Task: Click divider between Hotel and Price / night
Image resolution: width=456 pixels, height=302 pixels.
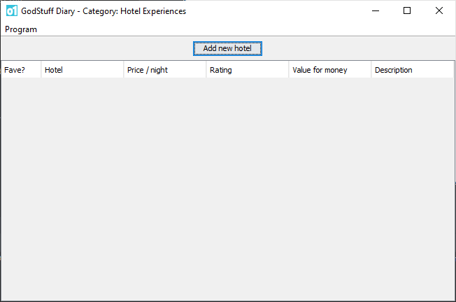Action: [124, 70]
